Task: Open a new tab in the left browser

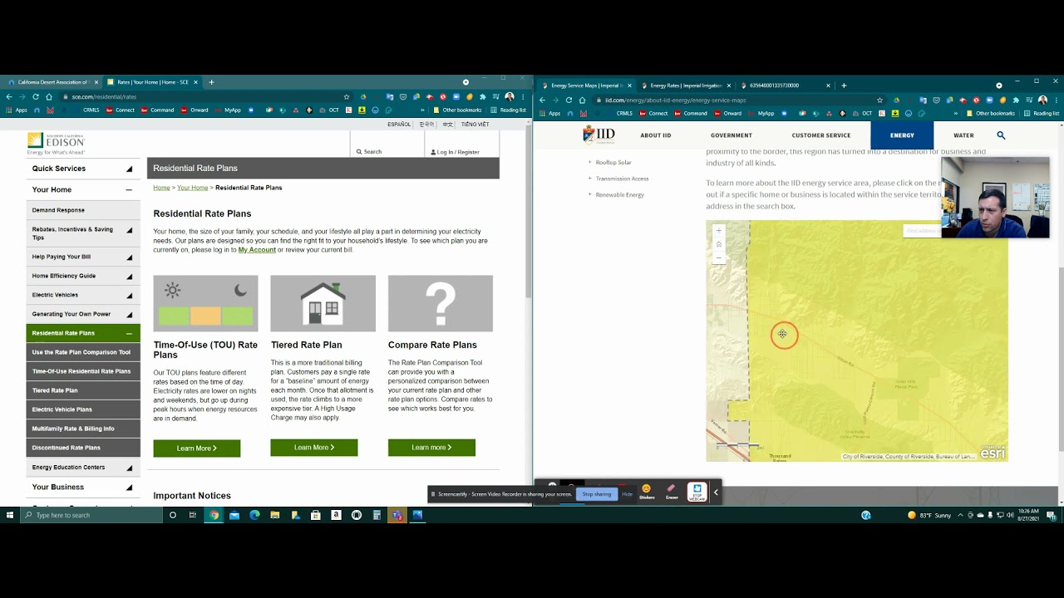Action: 211,82
